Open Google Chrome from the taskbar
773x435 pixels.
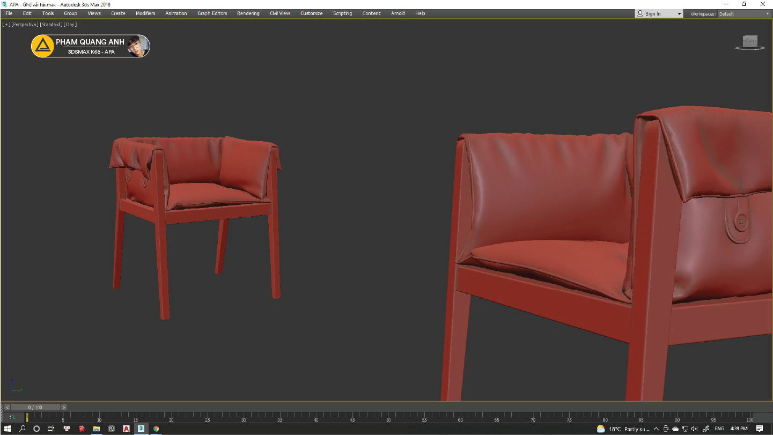[x=156, y=429]
